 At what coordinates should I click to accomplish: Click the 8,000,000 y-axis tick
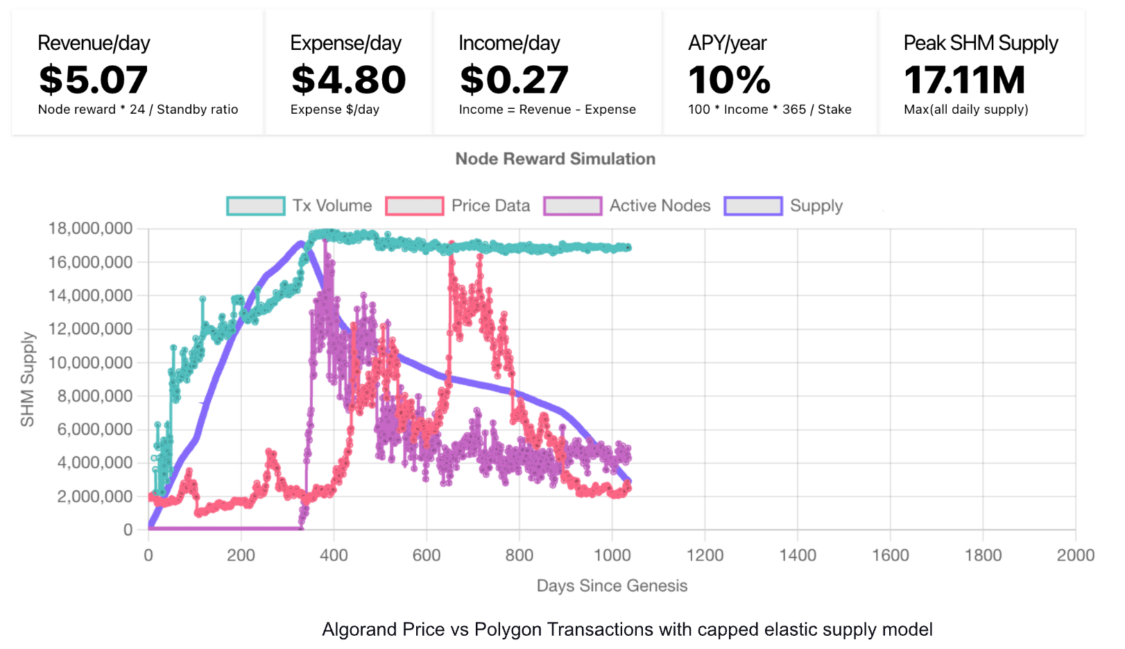(94, 396)
